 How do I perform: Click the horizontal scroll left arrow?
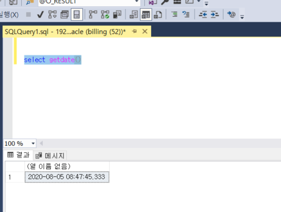pyautogui.click(x=41, y=144)
